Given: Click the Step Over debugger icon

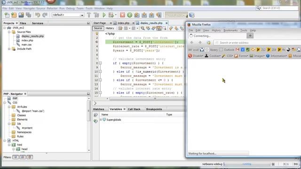Looking at the screenshot, I should 137,15.
